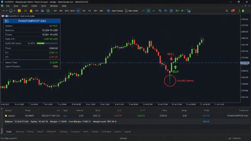Switch to MN timeframe
The width and height of the screenshot is (251, 141).
pyautogui.click(x=101, y=11)
